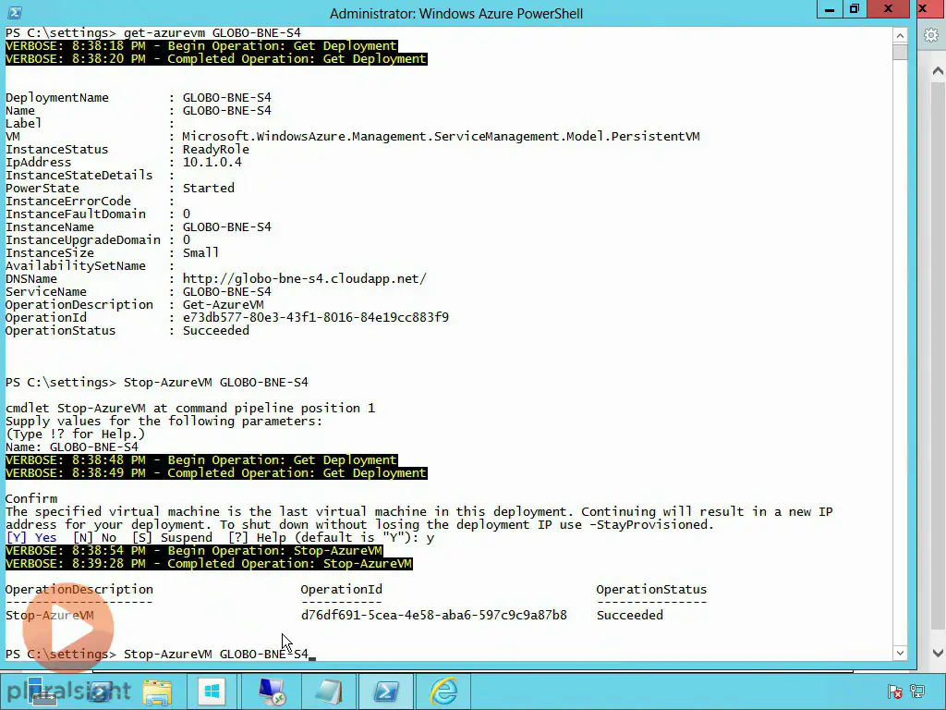Click the 'get-azurevm GLOBO-BNE-S4' command text
946x710 pixels.
[x=212, y=32]
